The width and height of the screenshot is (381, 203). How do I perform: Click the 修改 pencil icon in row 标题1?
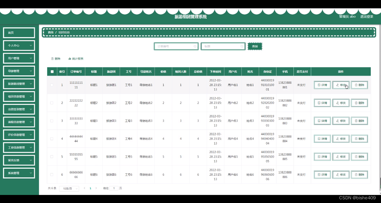pyautogui.click(x=338, y=85)
